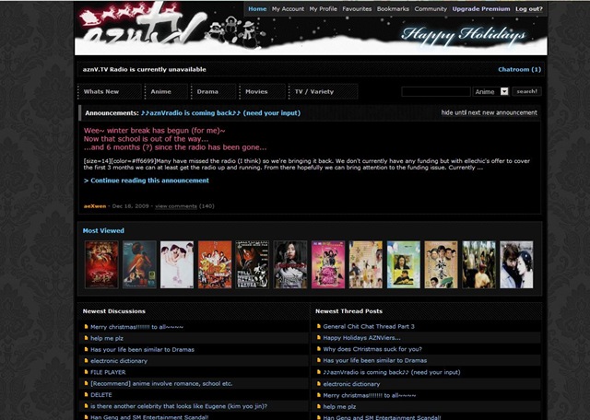Image resolution: width=590 pixels, height=420 pixels.
Task: Open the third Most Viewed thumbnail, the white poster
Action: 177,264
